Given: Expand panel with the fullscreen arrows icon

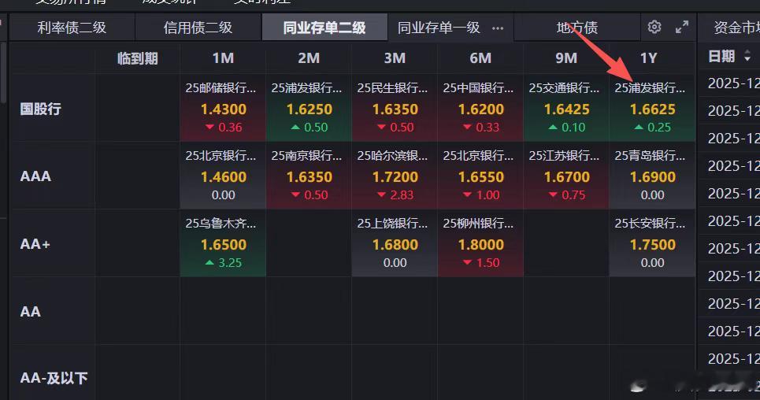Looking at the screenshot, I should [682, 27].
